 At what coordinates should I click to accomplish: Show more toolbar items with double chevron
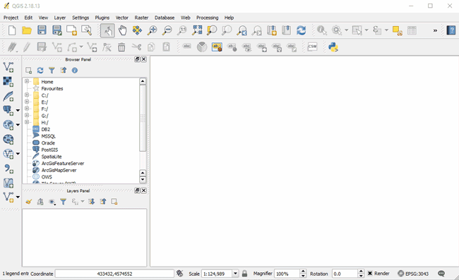435,30
